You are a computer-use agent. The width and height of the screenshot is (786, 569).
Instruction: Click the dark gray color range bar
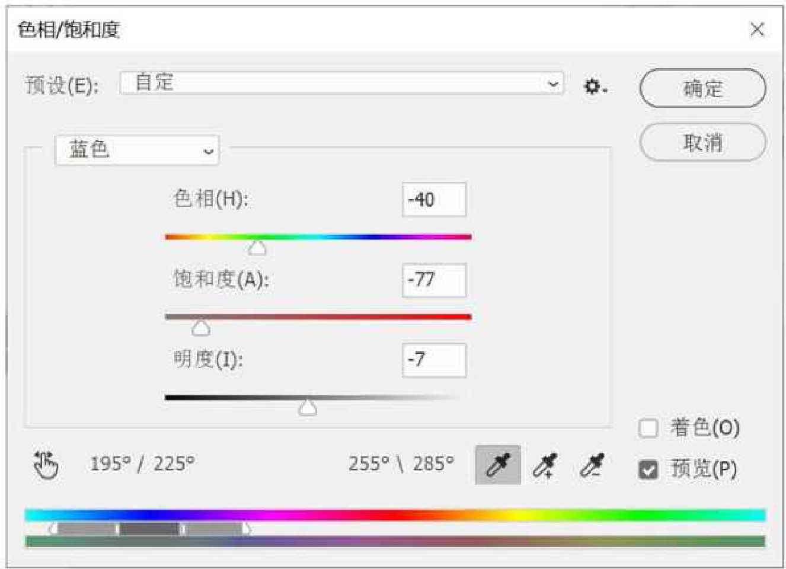click(x=150, y=529)
